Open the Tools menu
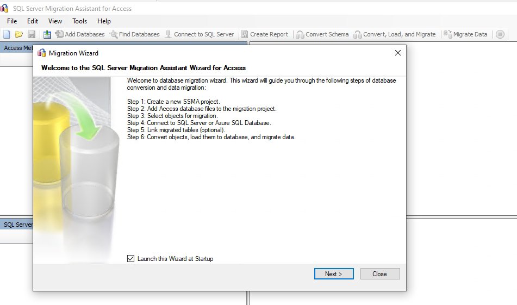This screenshot has height=305, width=517. (x=79, y=21)
